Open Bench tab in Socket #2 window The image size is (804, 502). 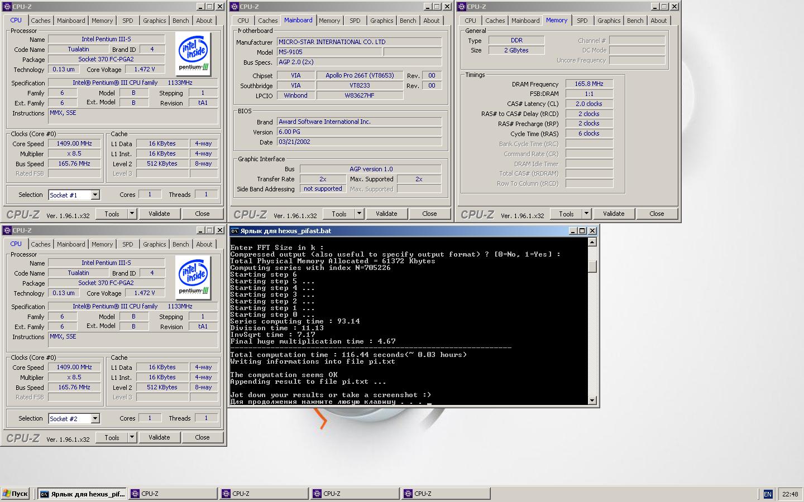(180, 244)
